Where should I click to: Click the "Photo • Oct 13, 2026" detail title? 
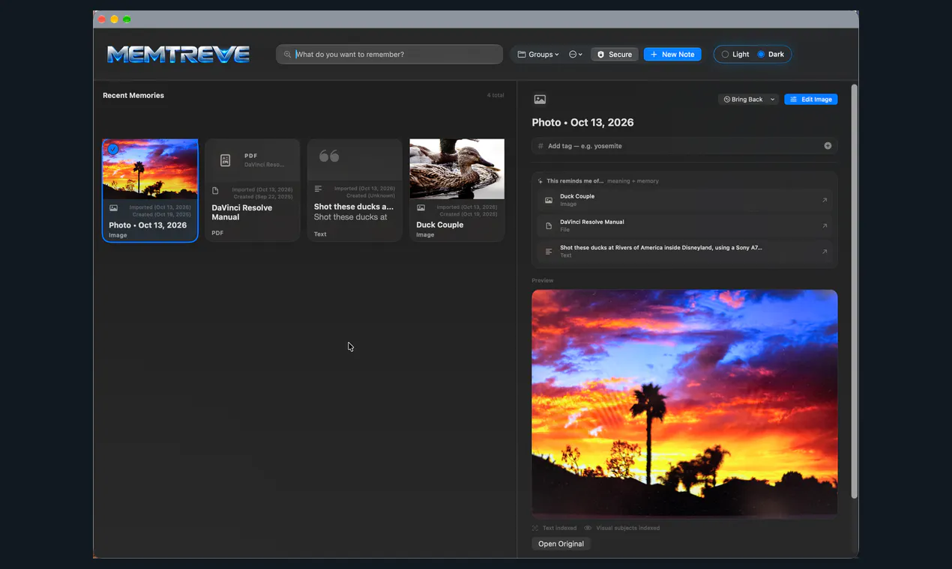(x=583, y=123)
